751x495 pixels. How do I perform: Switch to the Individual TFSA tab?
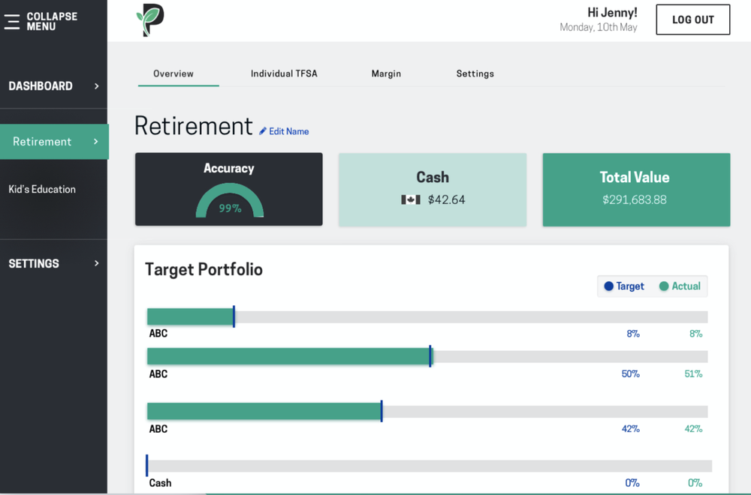(284, 73)
